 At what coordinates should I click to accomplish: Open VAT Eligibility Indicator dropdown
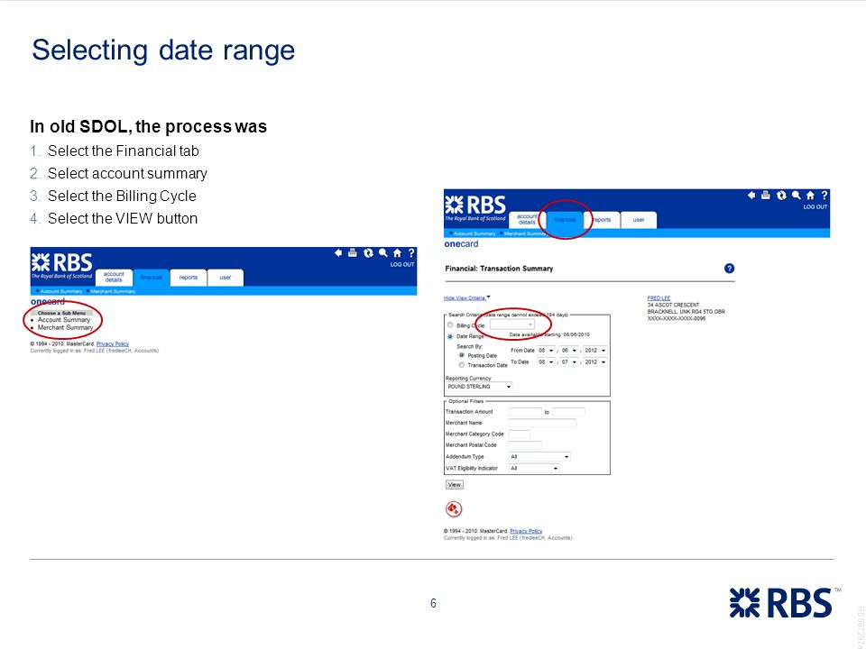(x=534, y=469)
